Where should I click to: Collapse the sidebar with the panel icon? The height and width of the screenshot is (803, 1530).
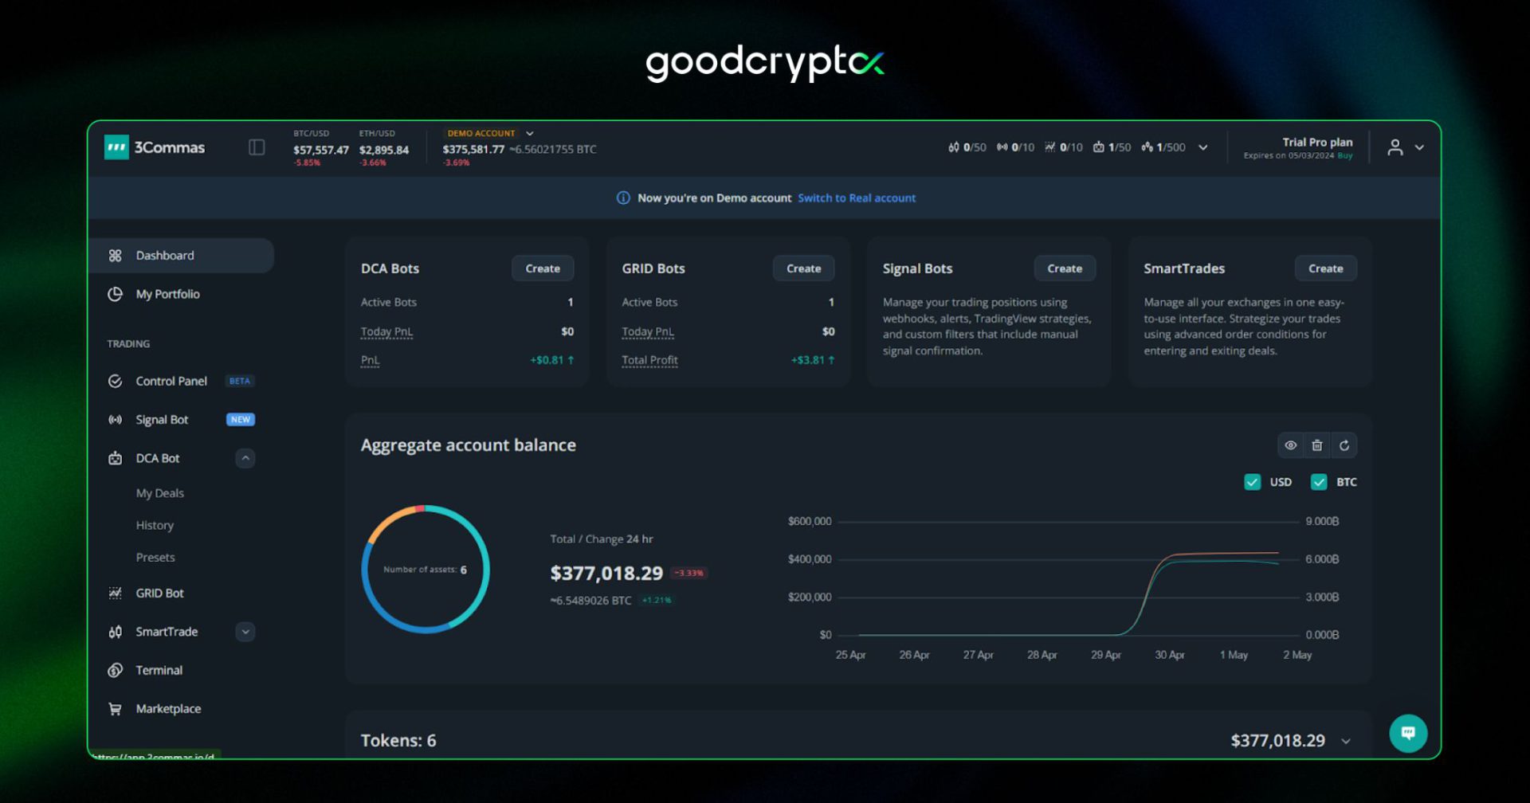(257, 147)
